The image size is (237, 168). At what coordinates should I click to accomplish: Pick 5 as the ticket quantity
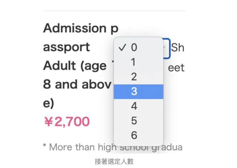point(134,121)
